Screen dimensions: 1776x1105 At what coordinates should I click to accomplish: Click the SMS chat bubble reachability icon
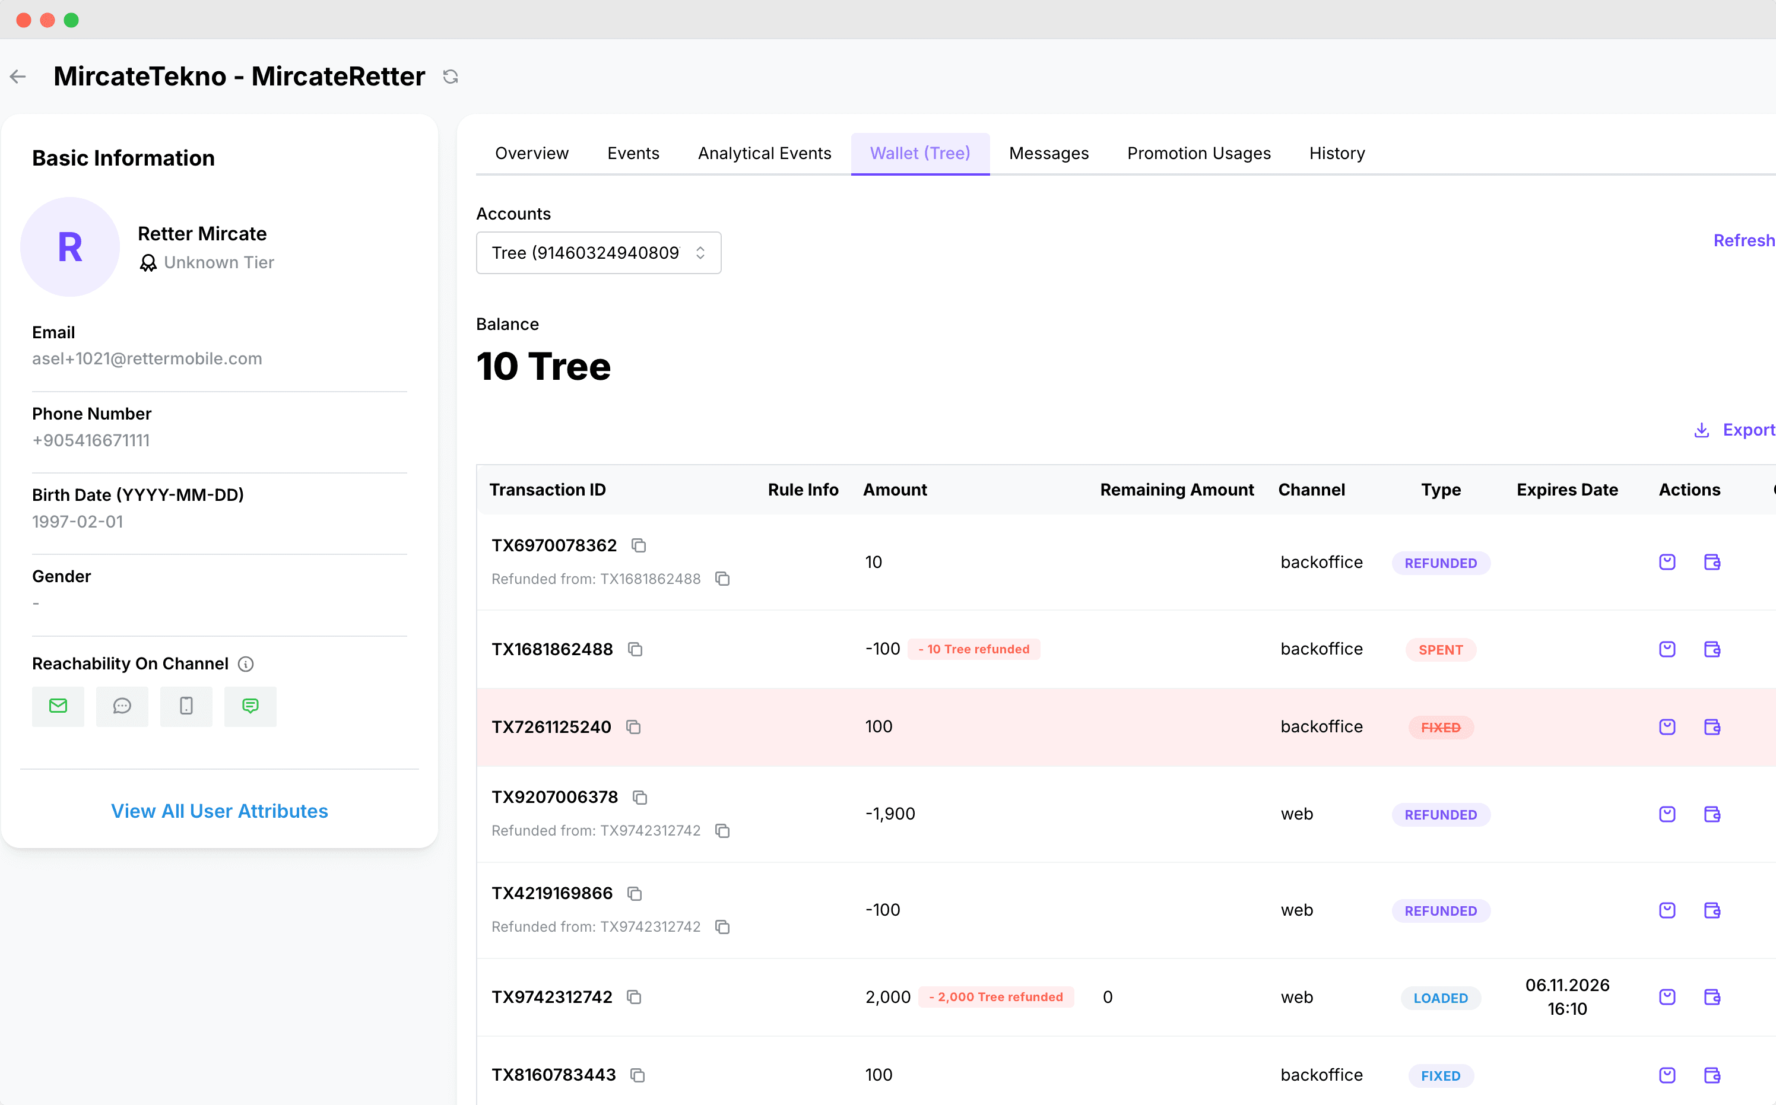click(x=122, y=706)
